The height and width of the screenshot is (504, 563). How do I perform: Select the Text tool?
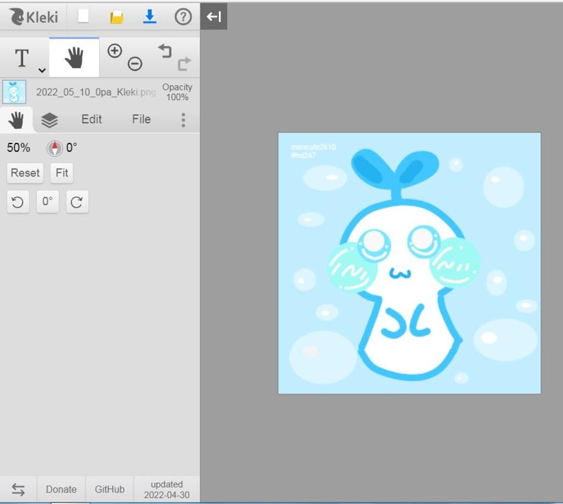click(x=21, y=58)
